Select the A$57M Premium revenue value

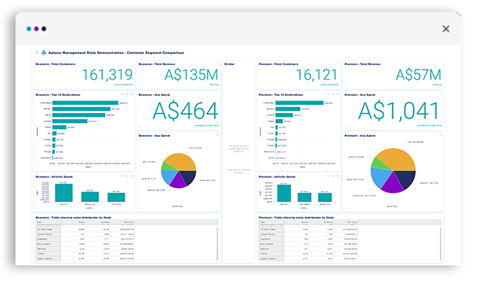click(418, 75)
